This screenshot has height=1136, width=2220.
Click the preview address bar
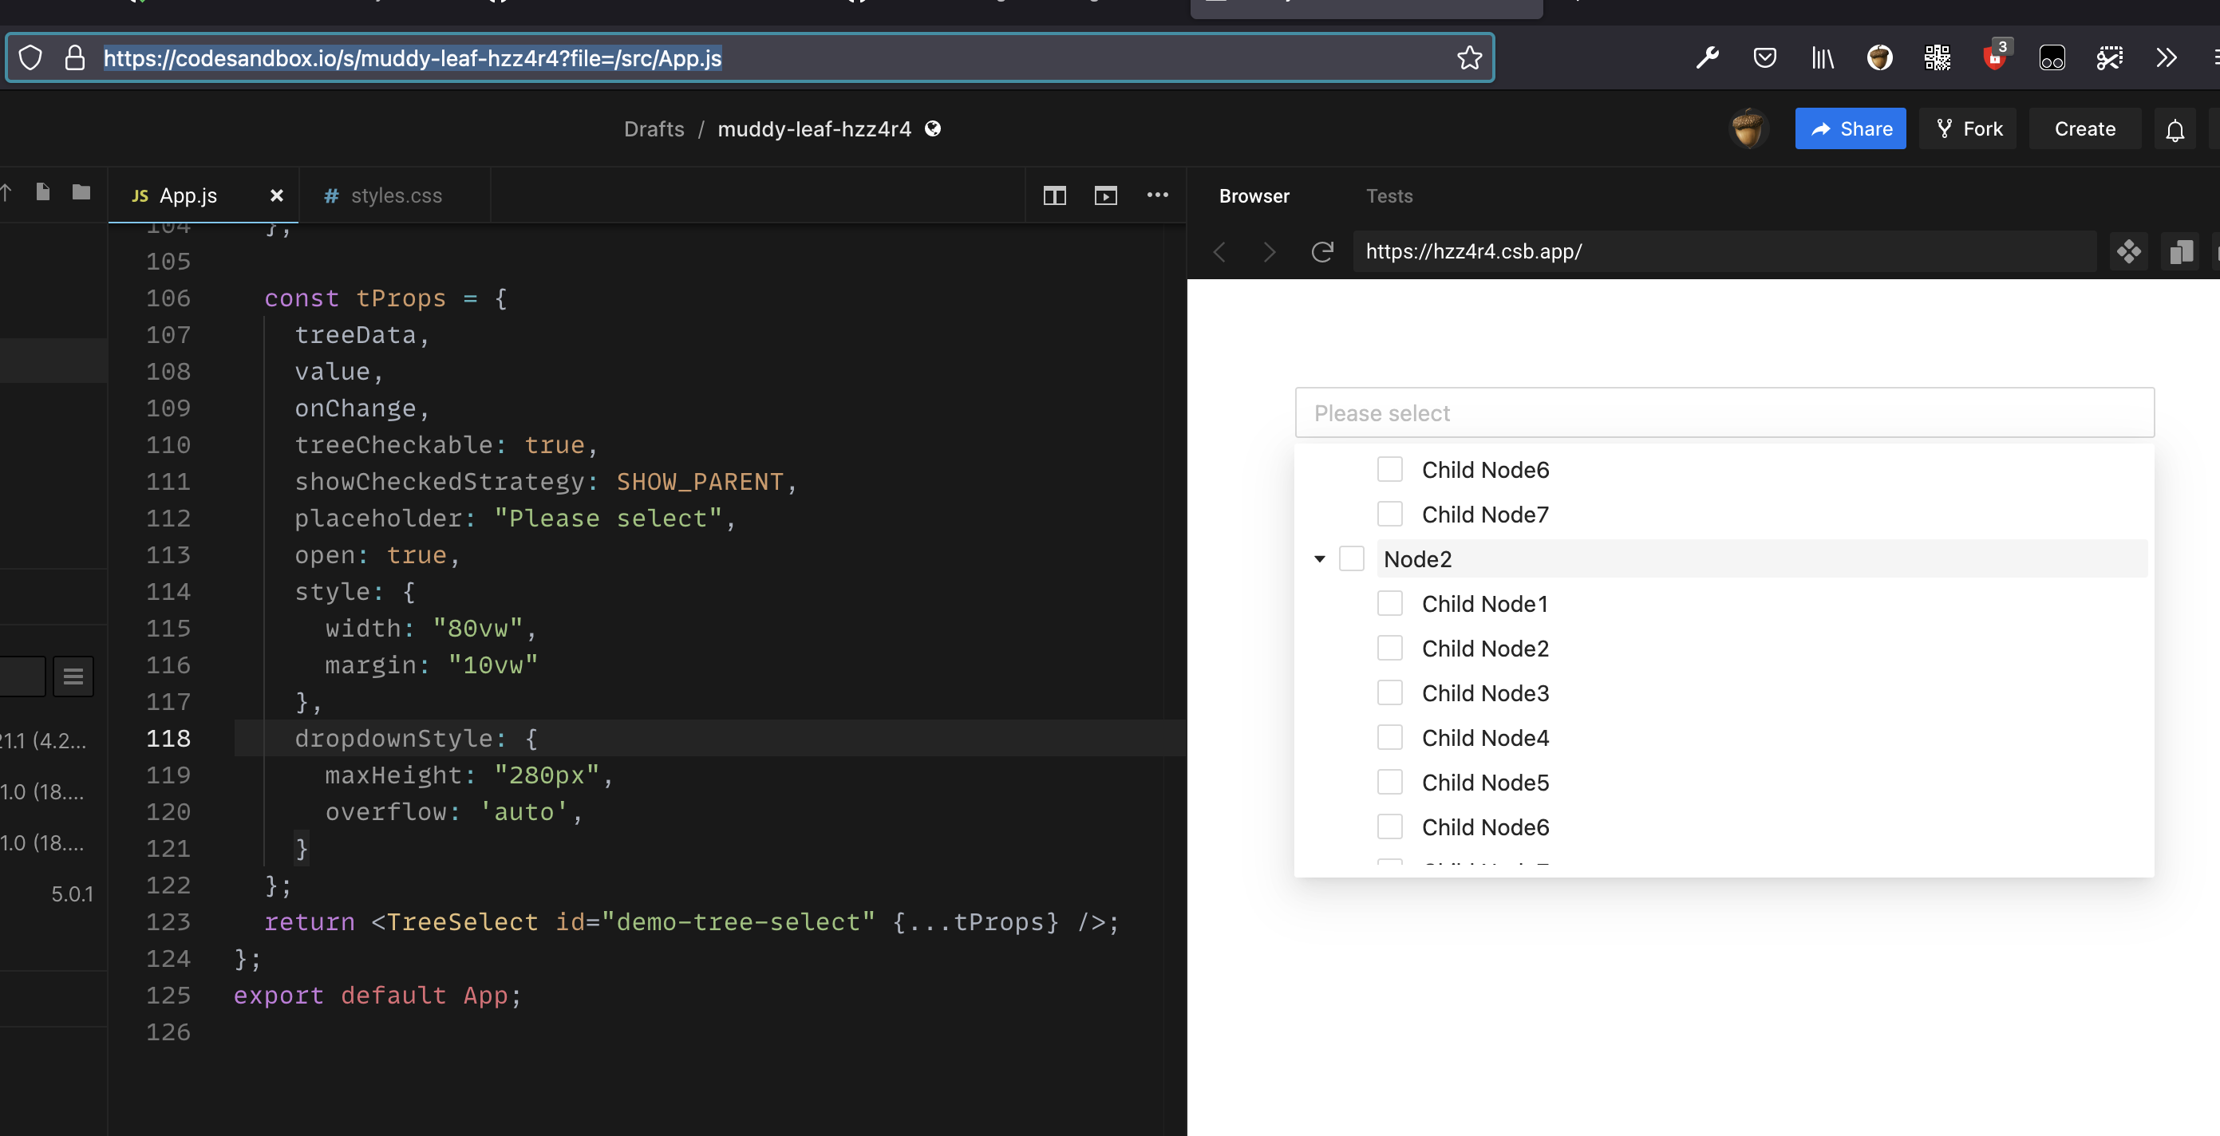click(1724, 251)
